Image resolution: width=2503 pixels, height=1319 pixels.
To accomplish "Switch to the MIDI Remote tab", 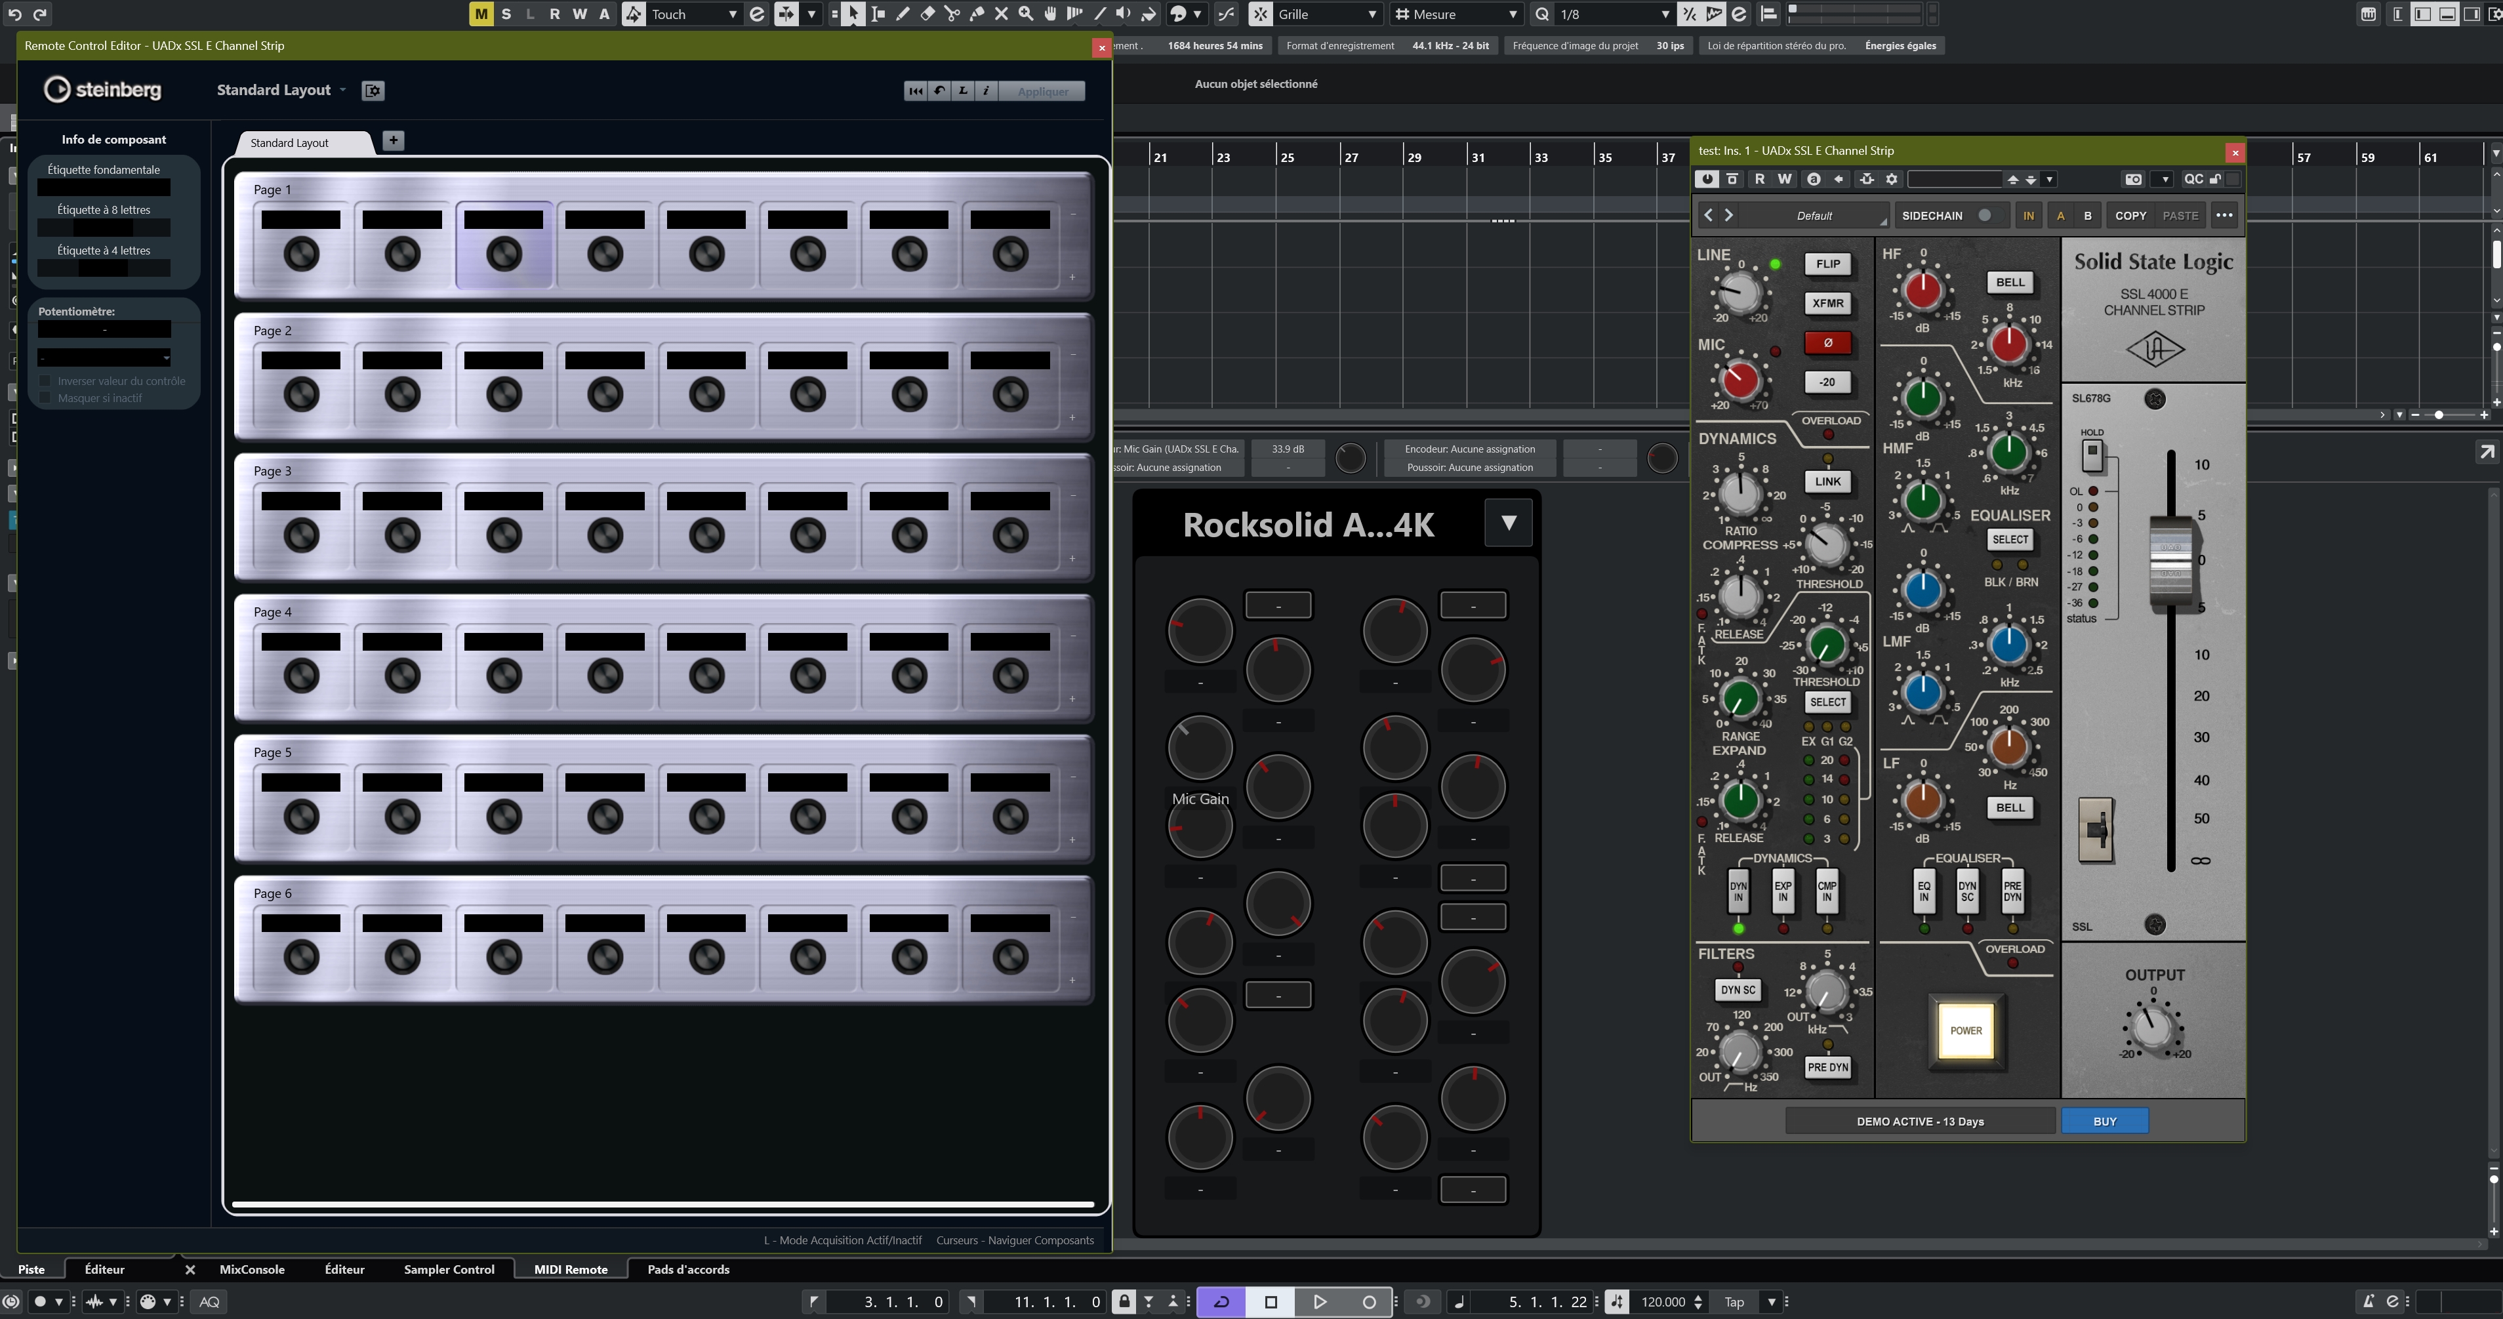I will pyautogui.click(x=571, y=1269).
